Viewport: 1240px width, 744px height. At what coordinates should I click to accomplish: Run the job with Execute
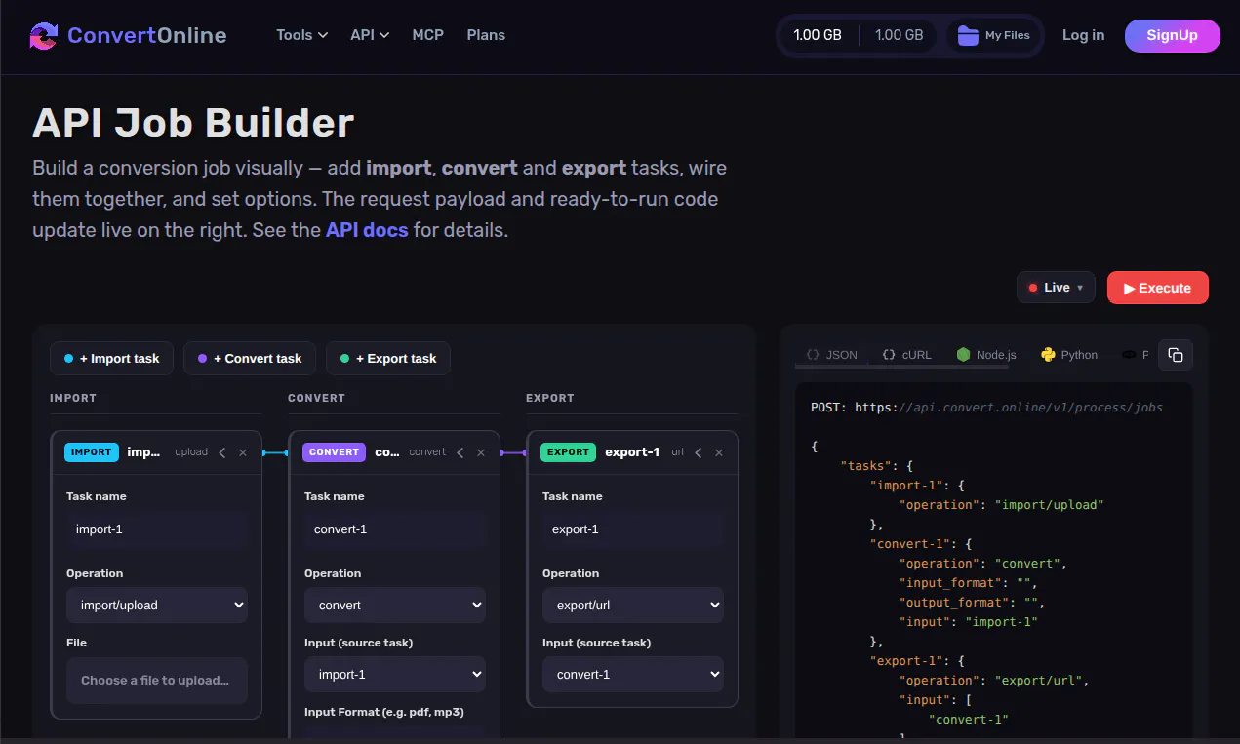point(1157,288)
